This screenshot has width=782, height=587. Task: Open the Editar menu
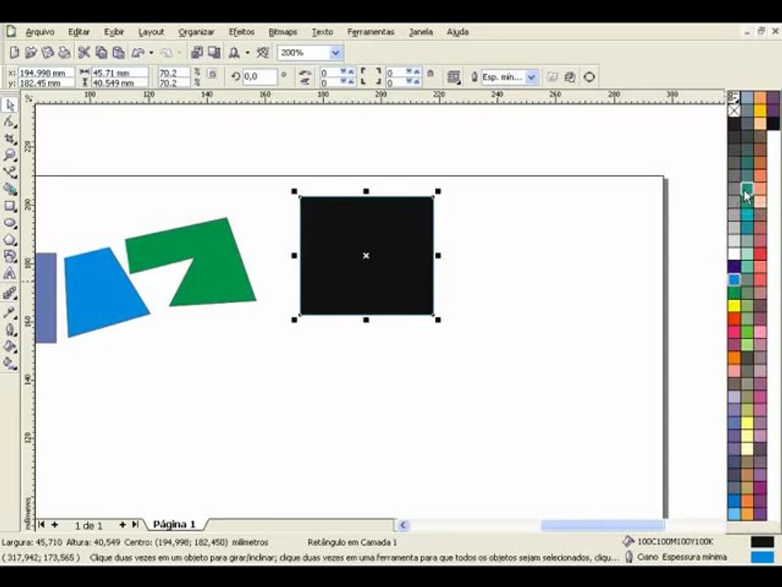[79, 32]
